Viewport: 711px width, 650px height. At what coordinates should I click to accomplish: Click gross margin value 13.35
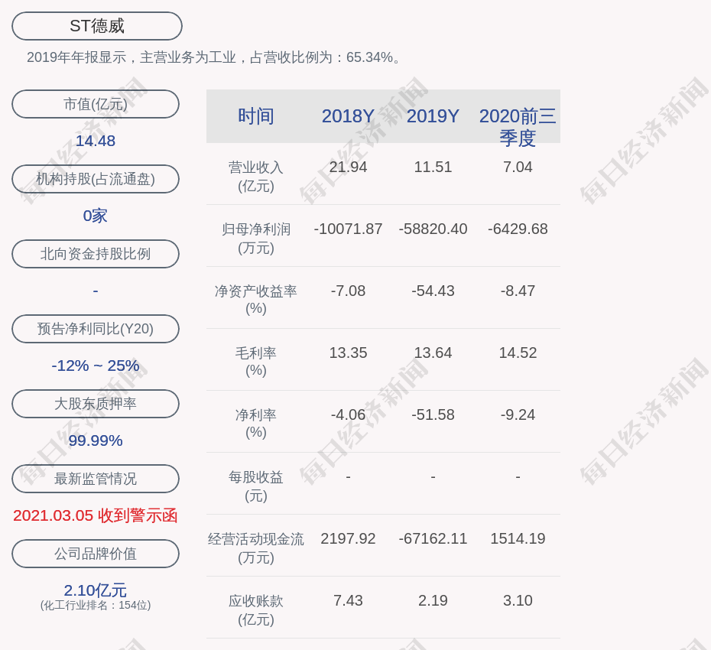(x=349, y=353)
